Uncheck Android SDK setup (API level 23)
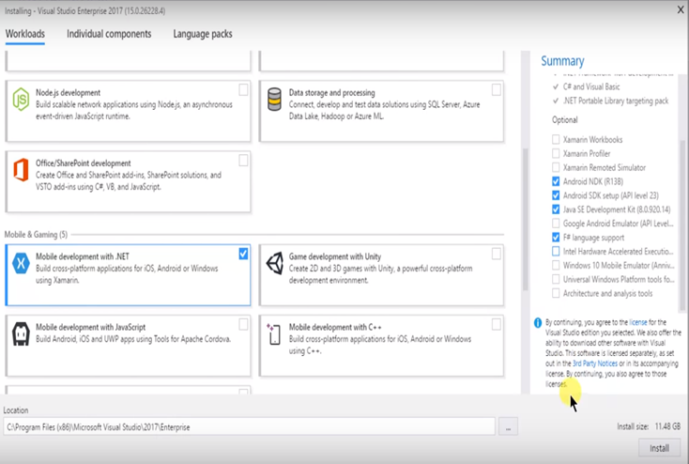Image resolution: width=689 pixels, height=464 pixels. tap(556, 195)
